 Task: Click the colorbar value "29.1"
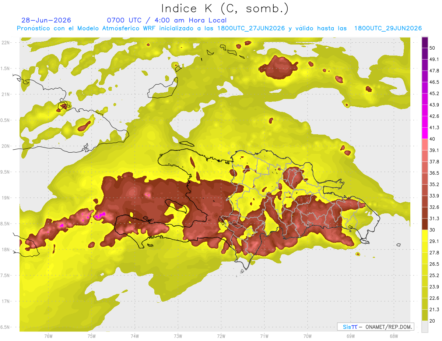coord(435,242)
